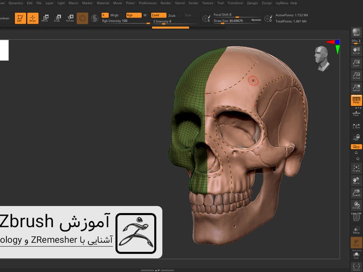363x272 pixels.
Task: Toggle the Persp perspective button
Action: [356, 100]
